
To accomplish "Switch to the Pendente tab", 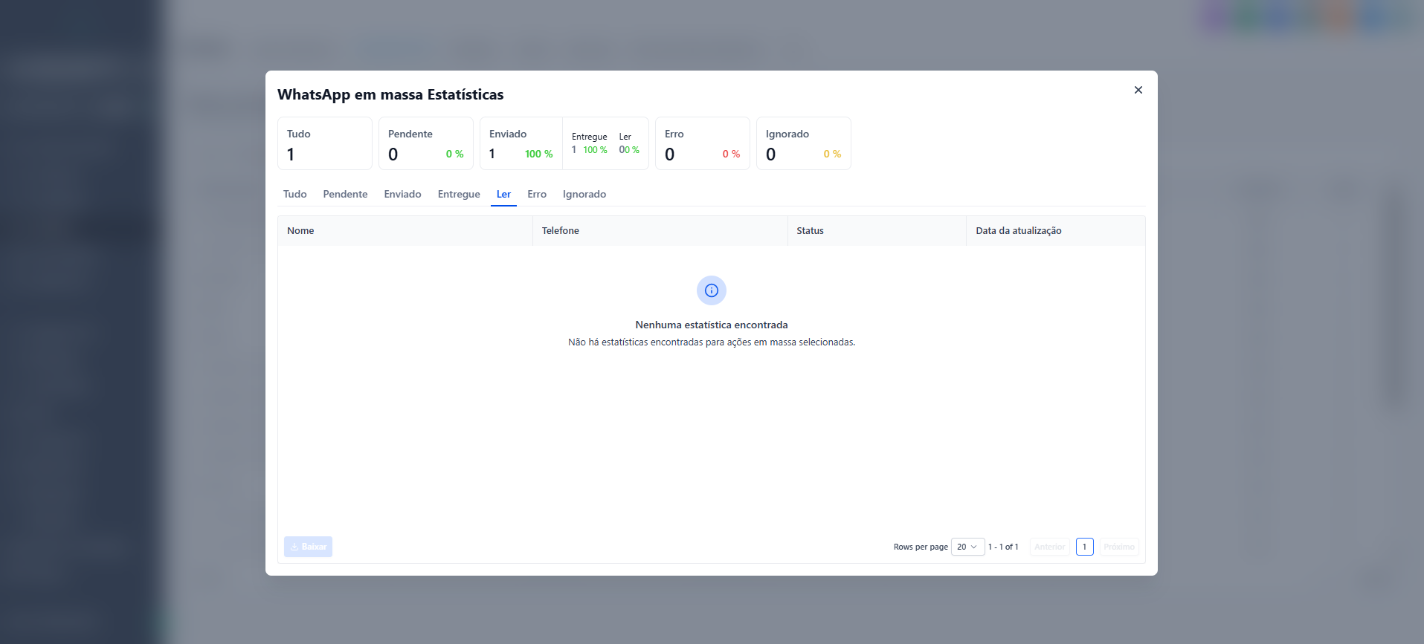I will tap(345, 194).
